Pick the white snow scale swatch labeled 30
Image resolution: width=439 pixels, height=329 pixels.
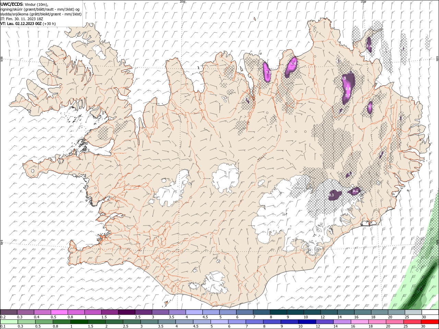(x=430, y=312)
